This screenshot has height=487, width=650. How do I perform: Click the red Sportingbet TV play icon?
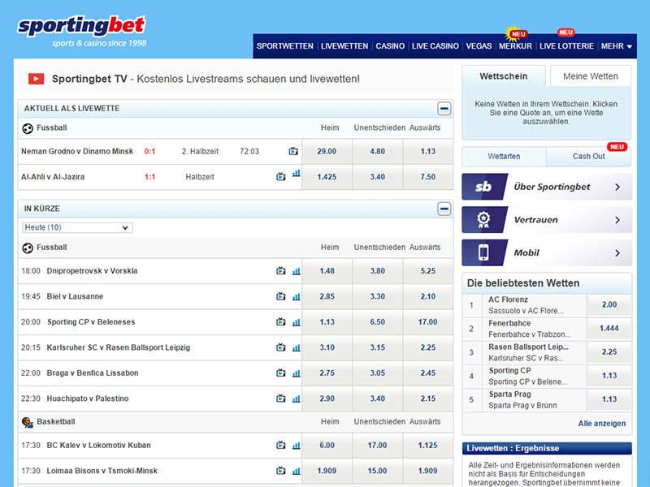[x=36, y=79]
